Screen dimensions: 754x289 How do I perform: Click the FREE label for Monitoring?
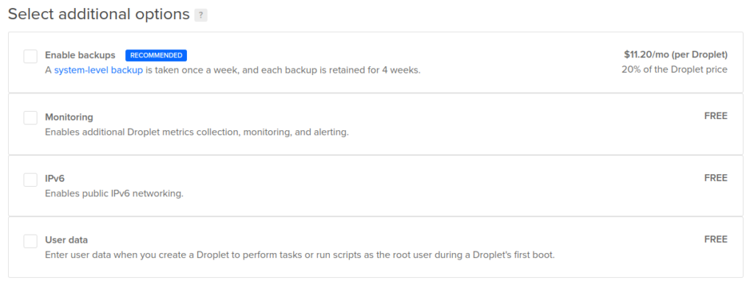tap(716, 115)
